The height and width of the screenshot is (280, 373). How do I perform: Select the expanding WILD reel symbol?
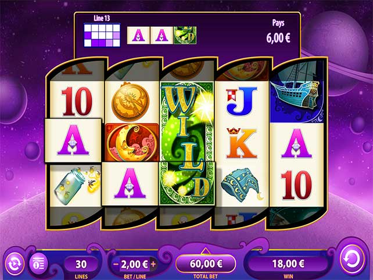pos(187,143)
